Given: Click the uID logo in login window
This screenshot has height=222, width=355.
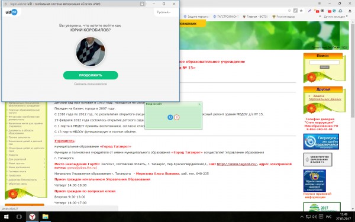Looking at the screenshot, I should (12, 12).
